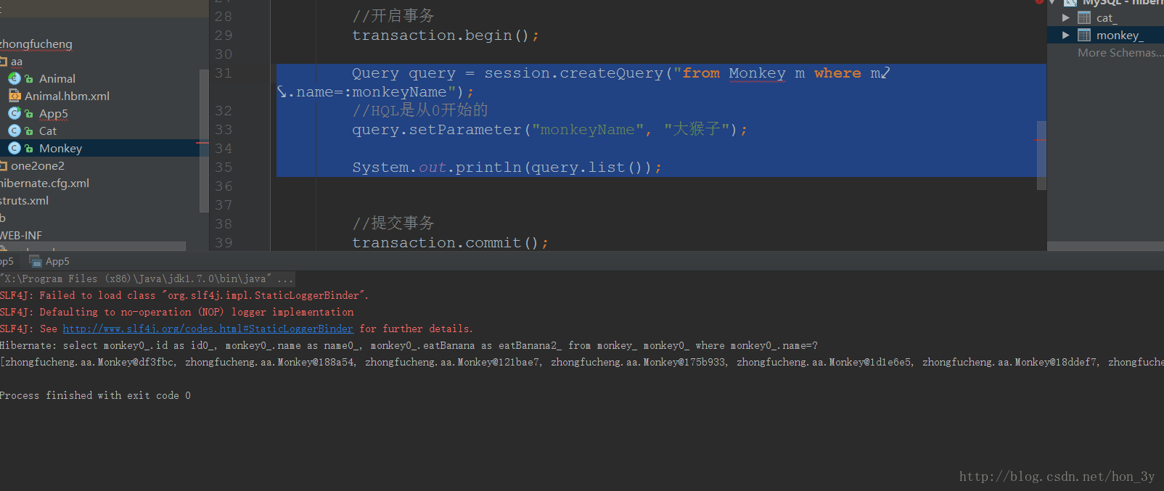This screenshot has height=491, width=1164.
Task: Click the Hibernate select SQL output line
Action: click(409, 345)
